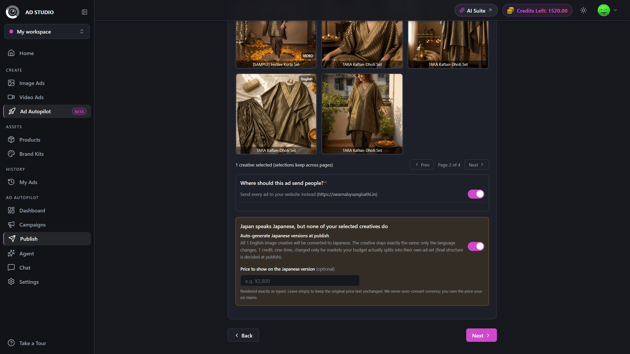Click the green user avatar

[604, 10]
